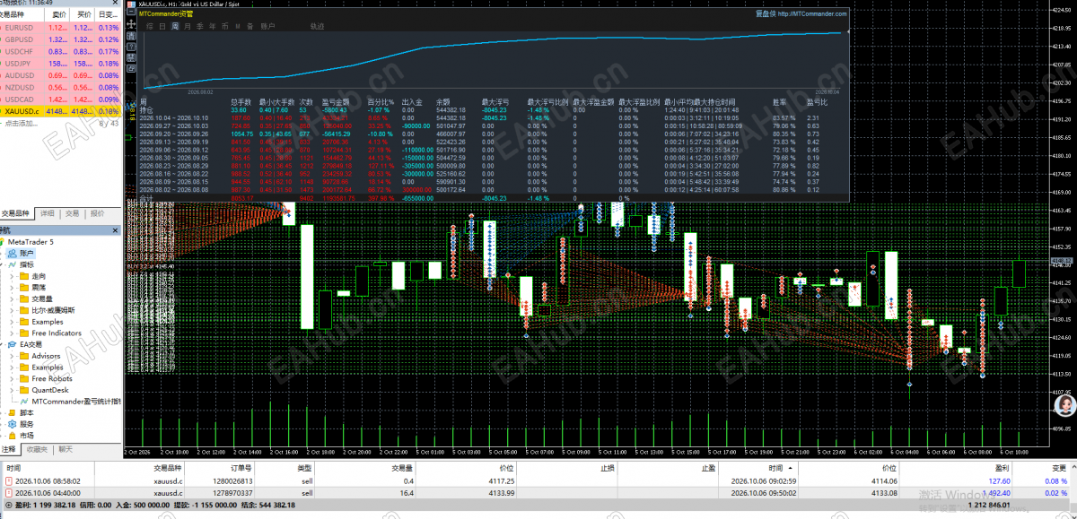Screen dimensions: 1077x519
Task: Click the 指标 indicators icon in the Navigator
Action: pyautogui.click(x=13, y=265)
